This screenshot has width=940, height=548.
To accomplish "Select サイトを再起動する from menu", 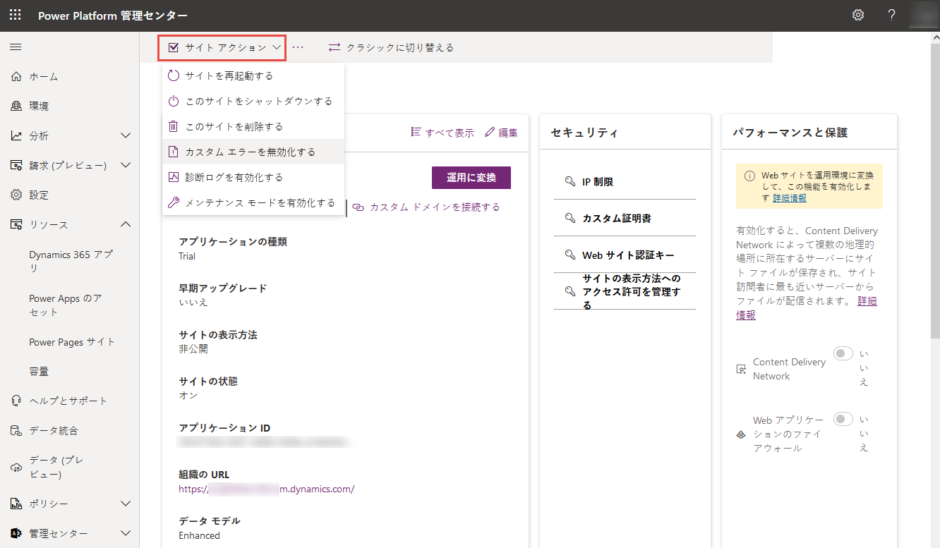I will click(x=253, y=75).
